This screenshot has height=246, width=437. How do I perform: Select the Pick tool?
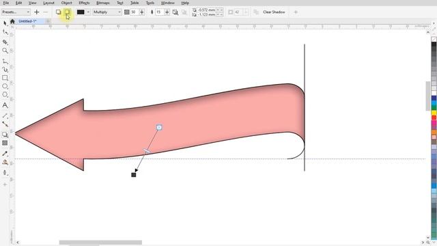click(x=5, y=23)
